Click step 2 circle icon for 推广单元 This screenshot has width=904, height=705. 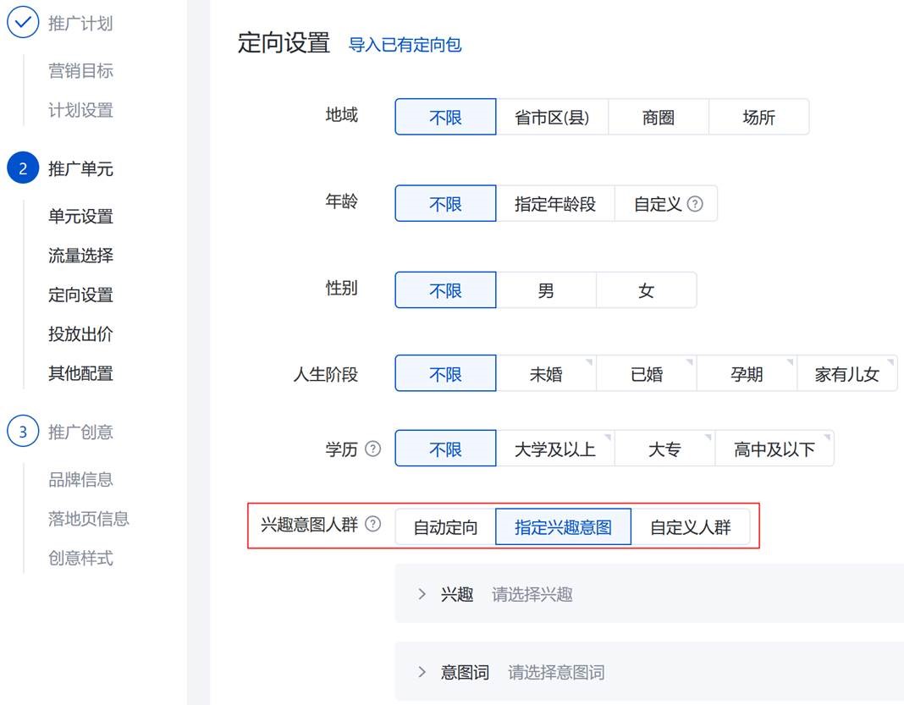23,168
